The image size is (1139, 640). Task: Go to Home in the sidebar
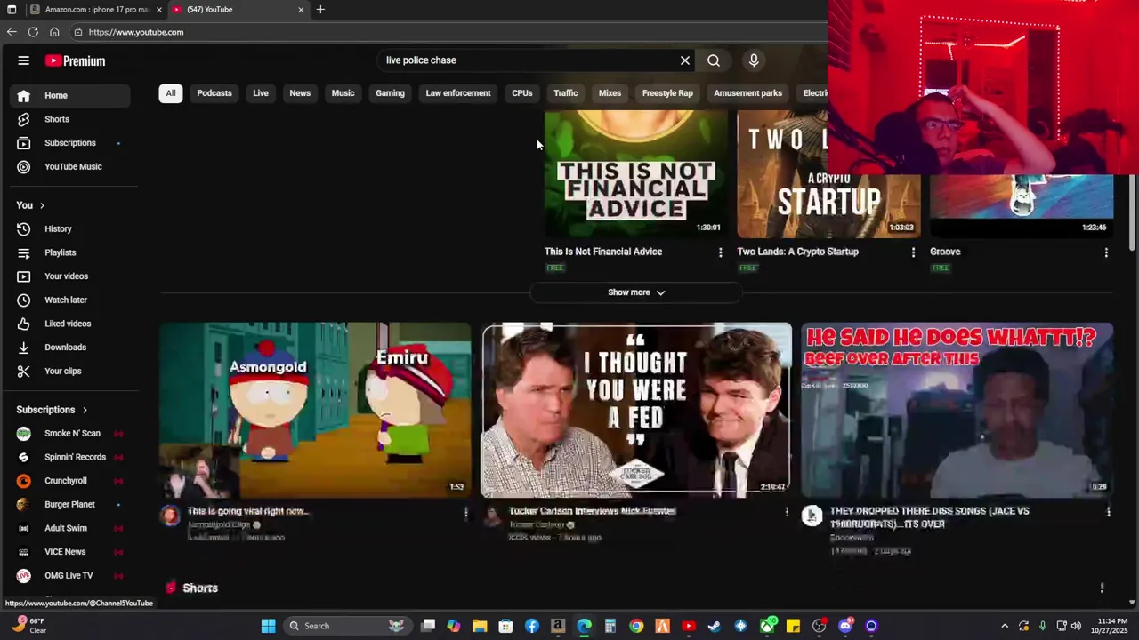[x=70, y=95]
